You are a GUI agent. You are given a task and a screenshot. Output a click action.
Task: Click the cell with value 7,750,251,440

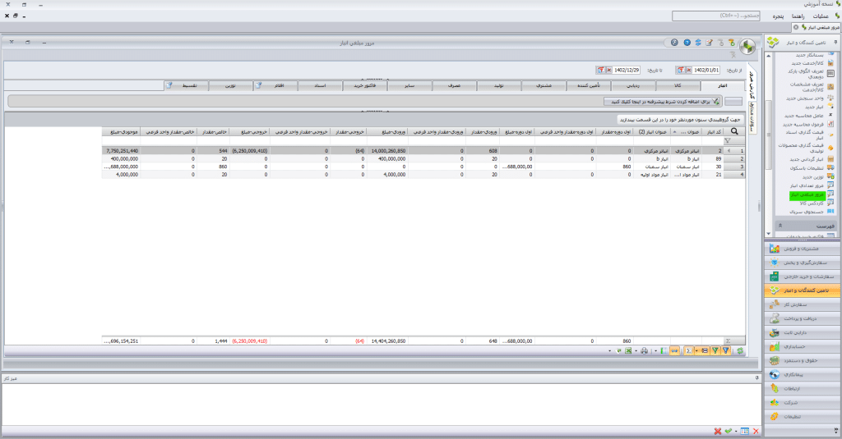click(x=122, y=151)
